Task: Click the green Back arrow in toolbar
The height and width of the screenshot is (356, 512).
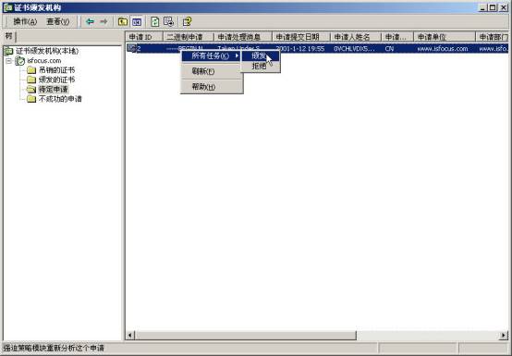Action: tap(90, 22)
